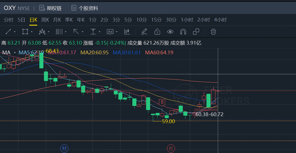The image size is (296, 153).
Task: Click the NYSE exchange label
Action: (x=24, y=8)
